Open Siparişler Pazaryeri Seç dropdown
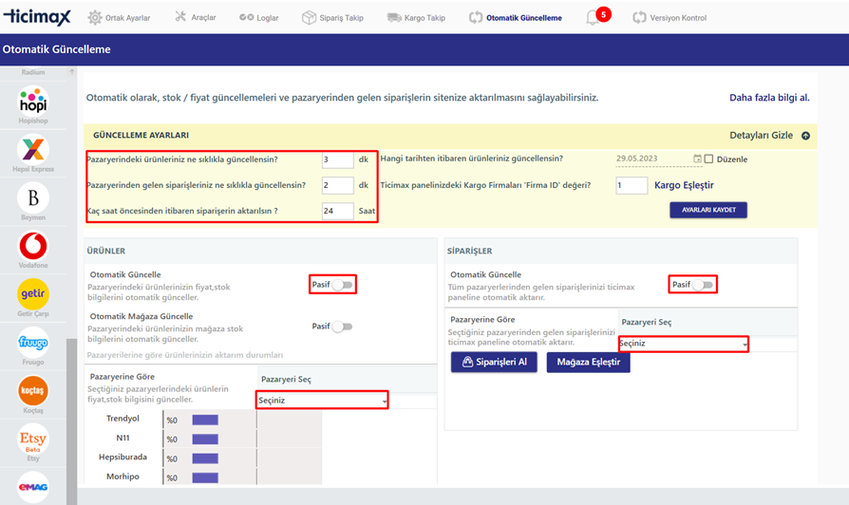849x505 pixels. click(x=684, y=344)
